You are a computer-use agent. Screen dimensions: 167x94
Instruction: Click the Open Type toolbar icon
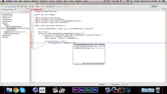click(x=37, y=6)
